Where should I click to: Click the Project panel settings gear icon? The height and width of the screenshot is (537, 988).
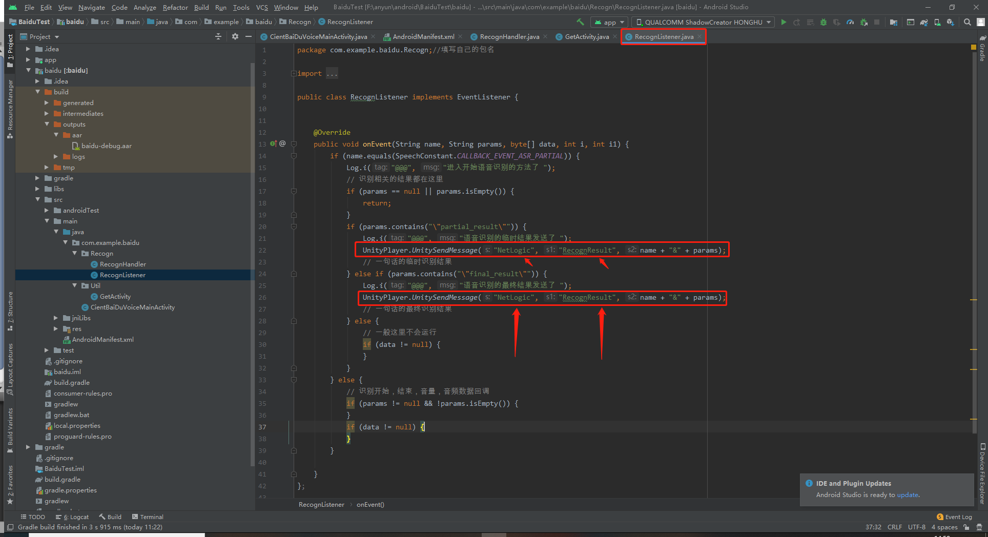click(x=235, y=36)
